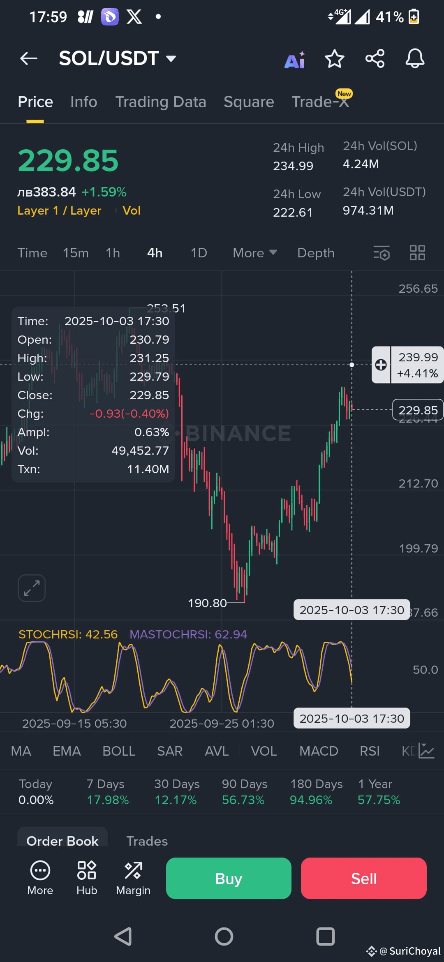Open chart settings icon beside Depth
The image size is (444, 962).
382,253
